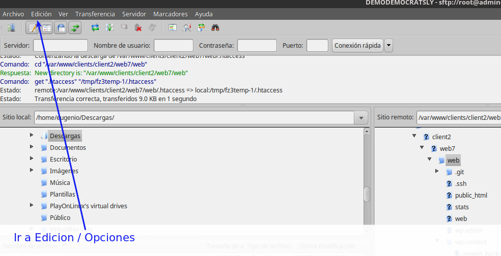Click PlayOnLinux's virtual drives folder icon
Image resolution: width=501 pixels, height=256 pixels.
coord(44,206)
